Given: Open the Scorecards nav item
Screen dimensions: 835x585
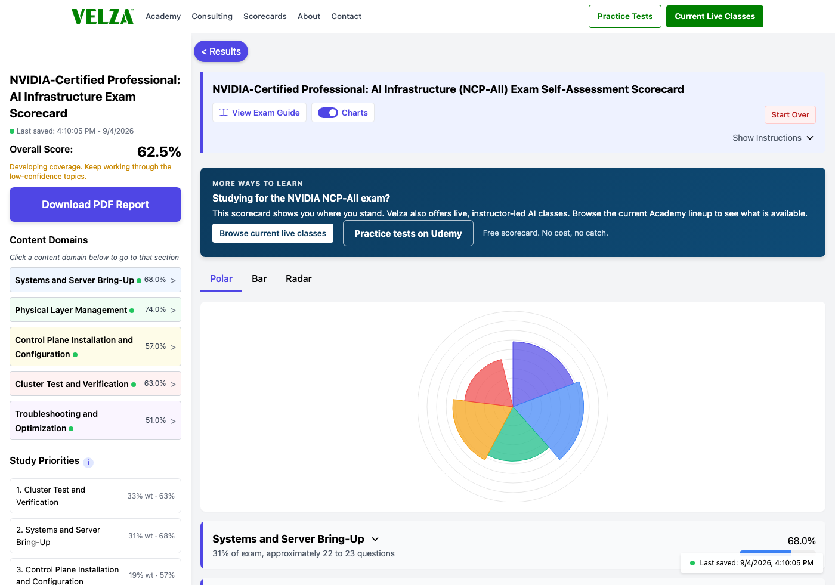Looking at the screenshot, I should pos(265,16).
